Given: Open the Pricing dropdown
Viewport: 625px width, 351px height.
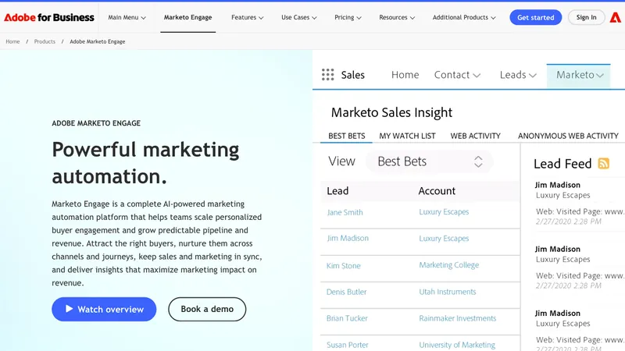Looking at the screenshot, I should point(348,17).
